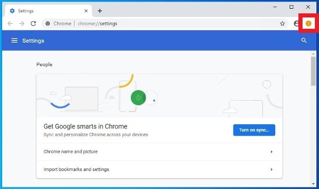319x189 pixels.
Task: Click the scrollbar up arrow
Action: [313, 54]
